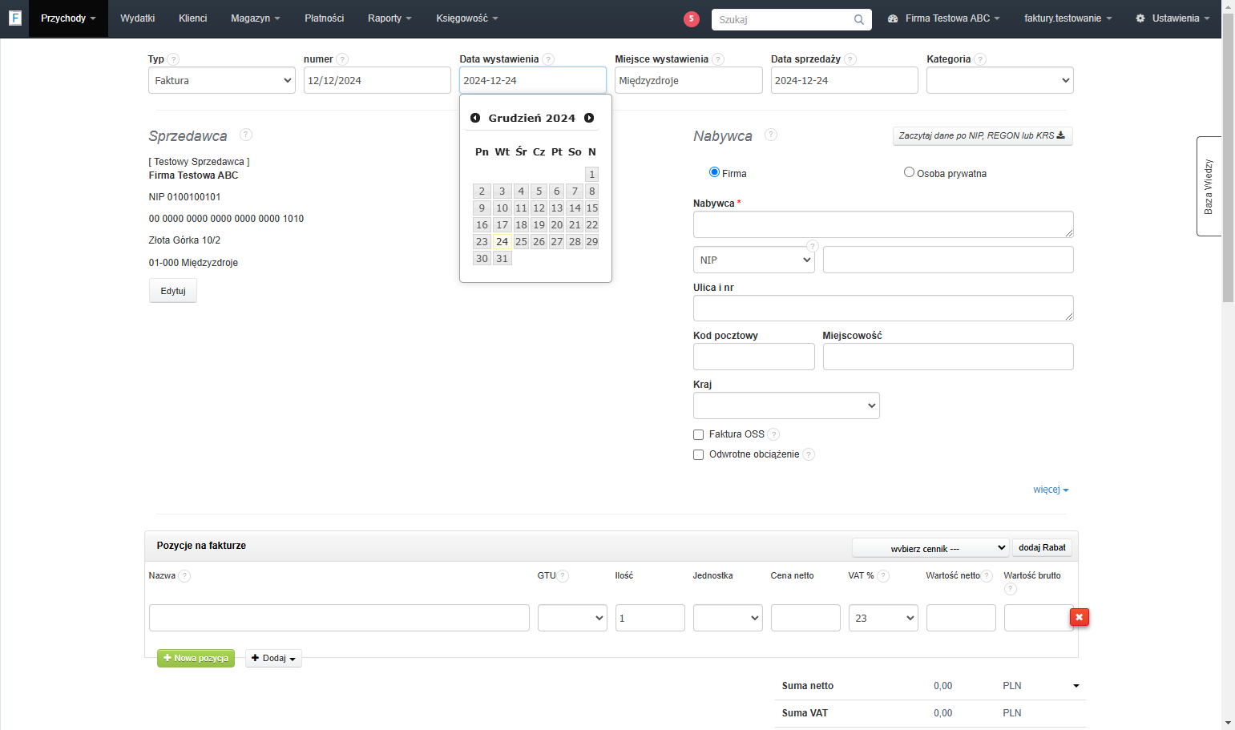Viewport: 1235px width, 730px height.
Task: Show help for Faktura OSS option
Action: [773, 434]
